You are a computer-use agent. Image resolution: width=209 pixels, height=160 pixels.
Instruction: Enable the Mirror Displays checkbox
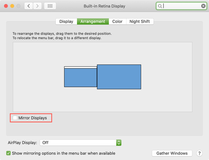[x=15, y=118]
